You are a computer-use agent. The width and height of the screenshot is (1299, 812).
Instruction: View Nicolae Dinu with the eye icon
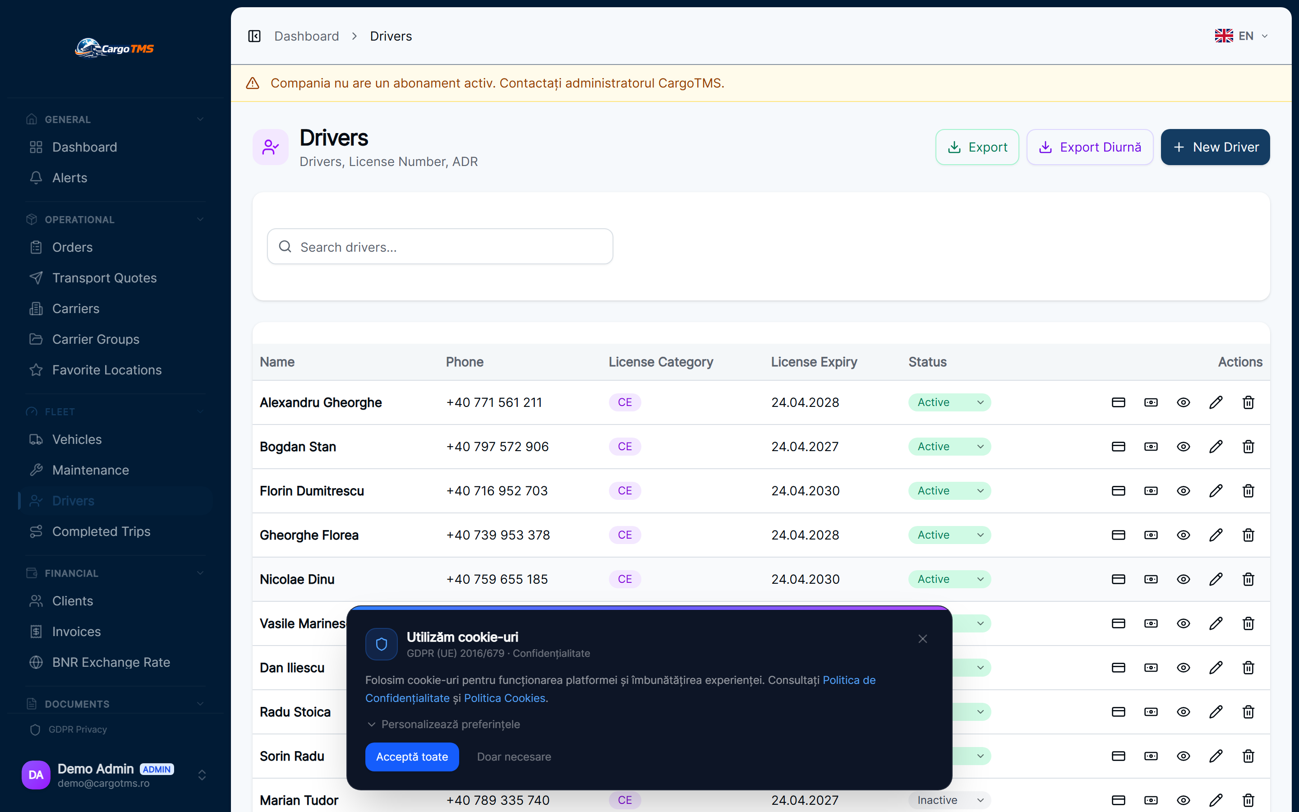[x=1183, y=579]
